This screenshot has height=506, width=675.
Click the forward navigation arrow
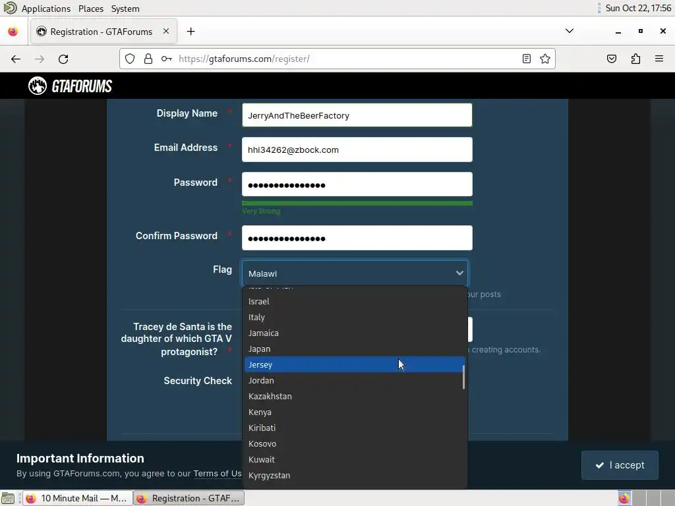coord(40,59)
